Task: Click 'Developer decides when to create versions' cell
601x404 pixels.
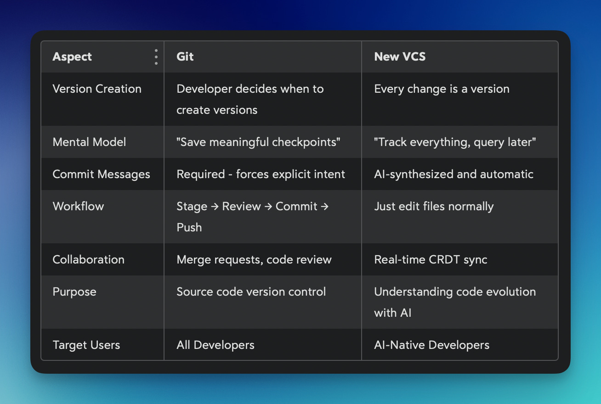Action: point(263,99)
